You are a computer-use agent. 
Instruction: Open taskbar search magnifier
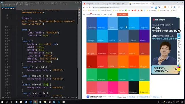tap(7, 102)
